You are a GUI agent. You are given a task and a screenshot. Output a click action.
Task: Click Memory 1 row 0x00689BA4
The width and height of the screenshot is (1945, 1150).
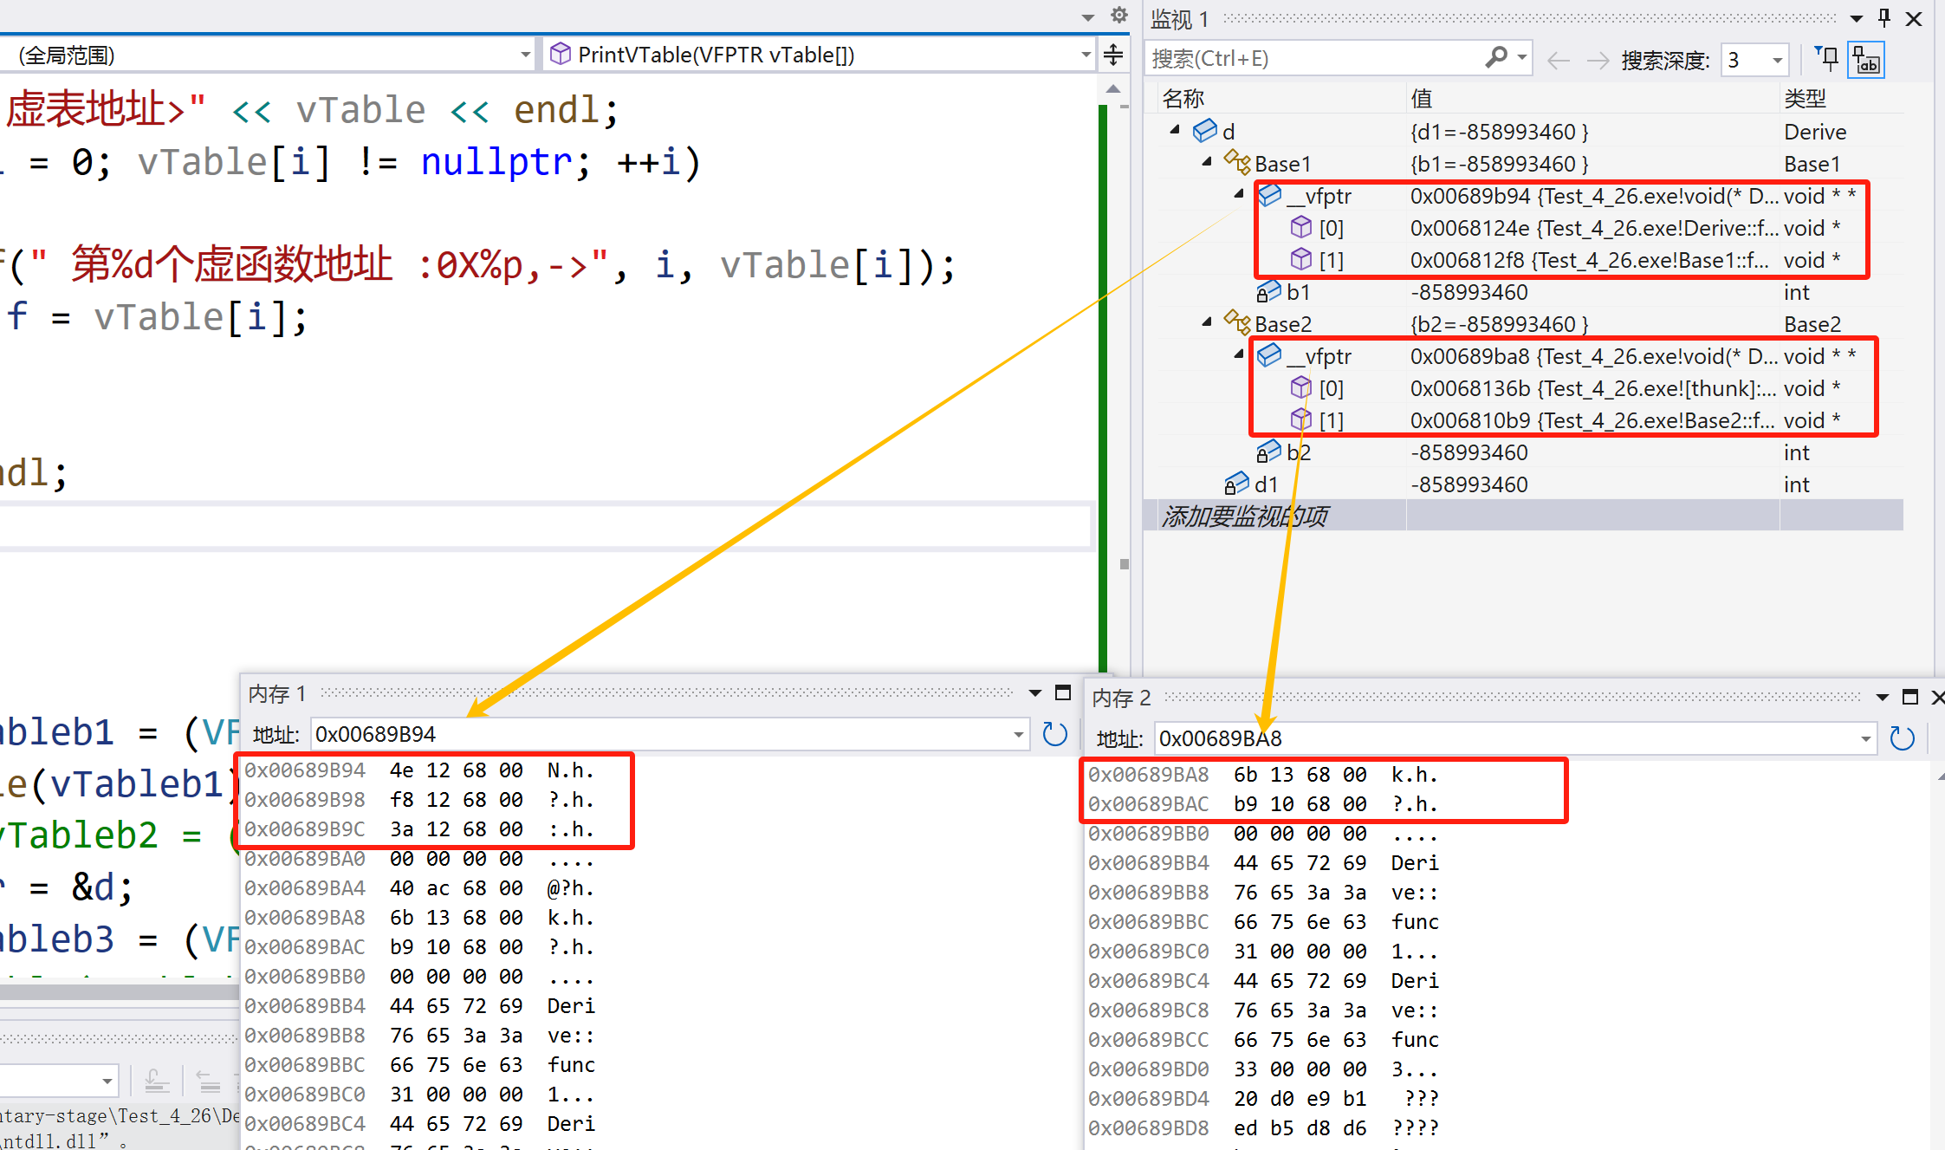click(x=419, y=888)
